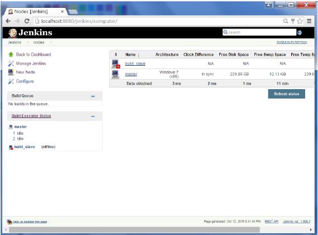
Task: Open the build_slave node link
Action: click(135, 63)
